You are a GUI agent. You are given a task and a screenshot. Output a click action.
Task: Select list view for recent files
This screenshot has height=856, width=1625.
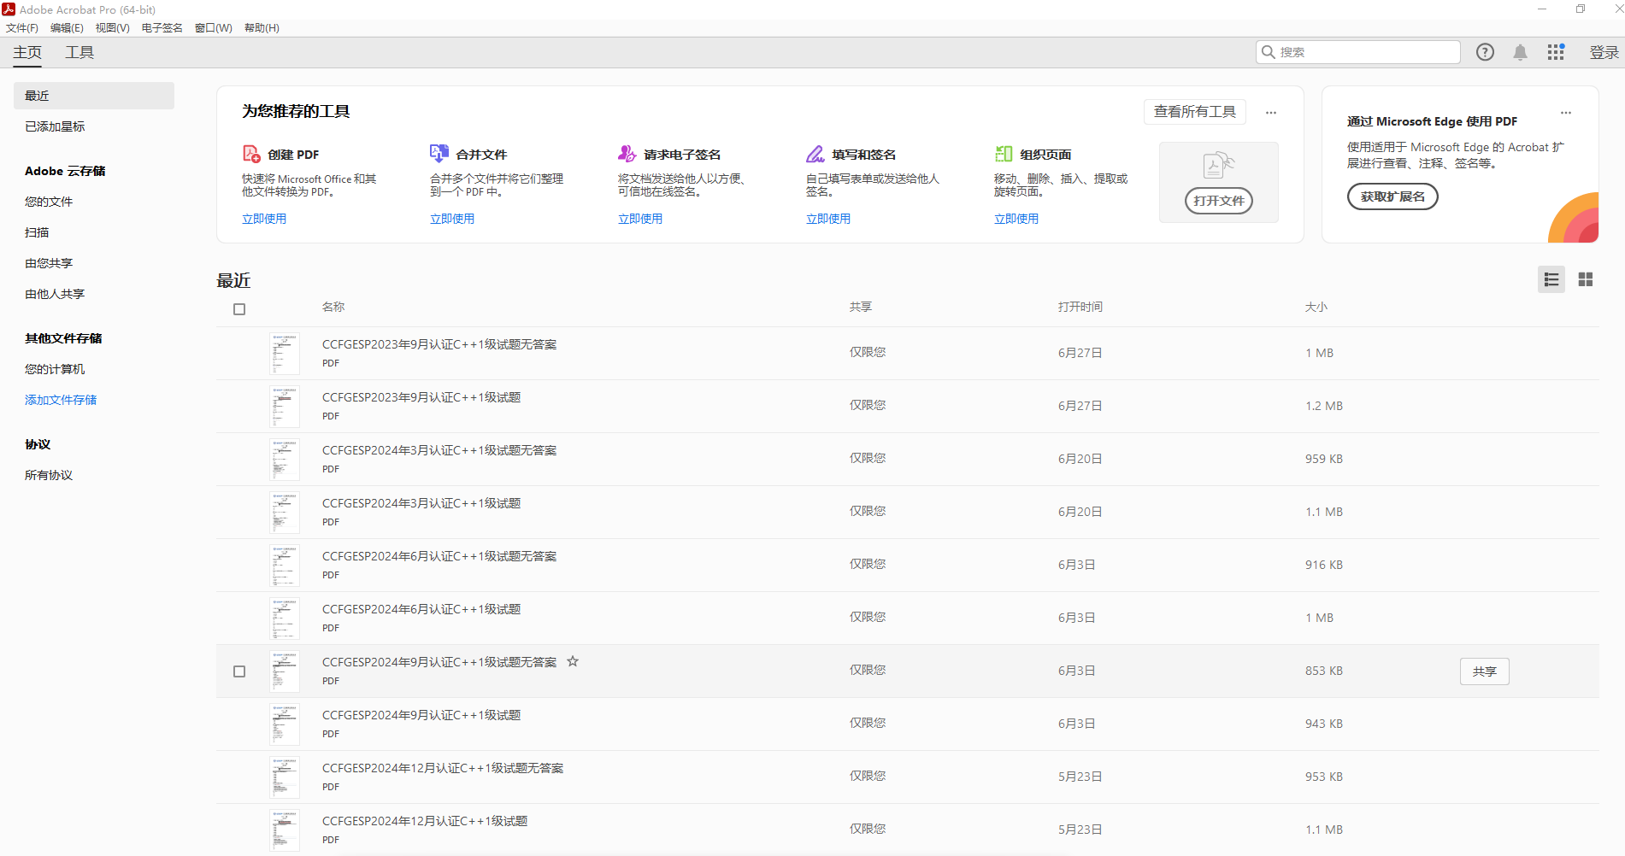tap(1551, 279)
